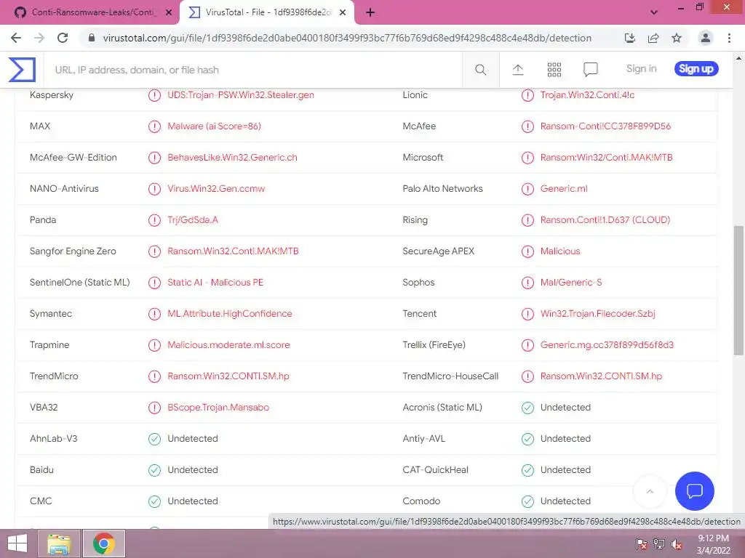Click the muted volume tray icon
The image size is (745, 558).
pos(677,544)
